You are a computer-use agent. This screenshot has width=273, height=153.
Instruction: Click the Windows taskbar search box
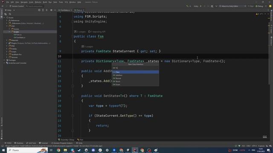pyautogui.click(x=27, y=150)
